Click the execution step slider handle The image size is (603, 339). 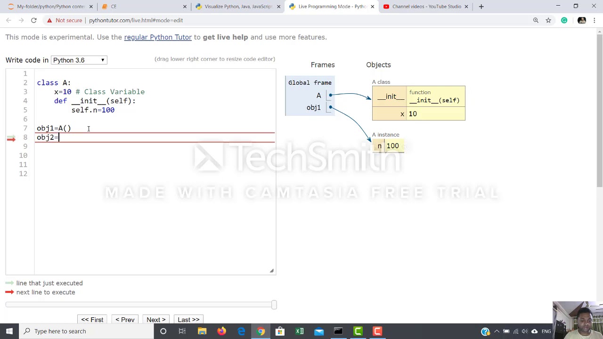tap(274, 305)
